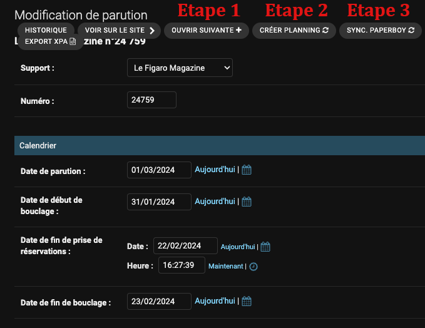Click Aujourd'hui link for début de bouclage
425x328 pixels.
point(215,202)
